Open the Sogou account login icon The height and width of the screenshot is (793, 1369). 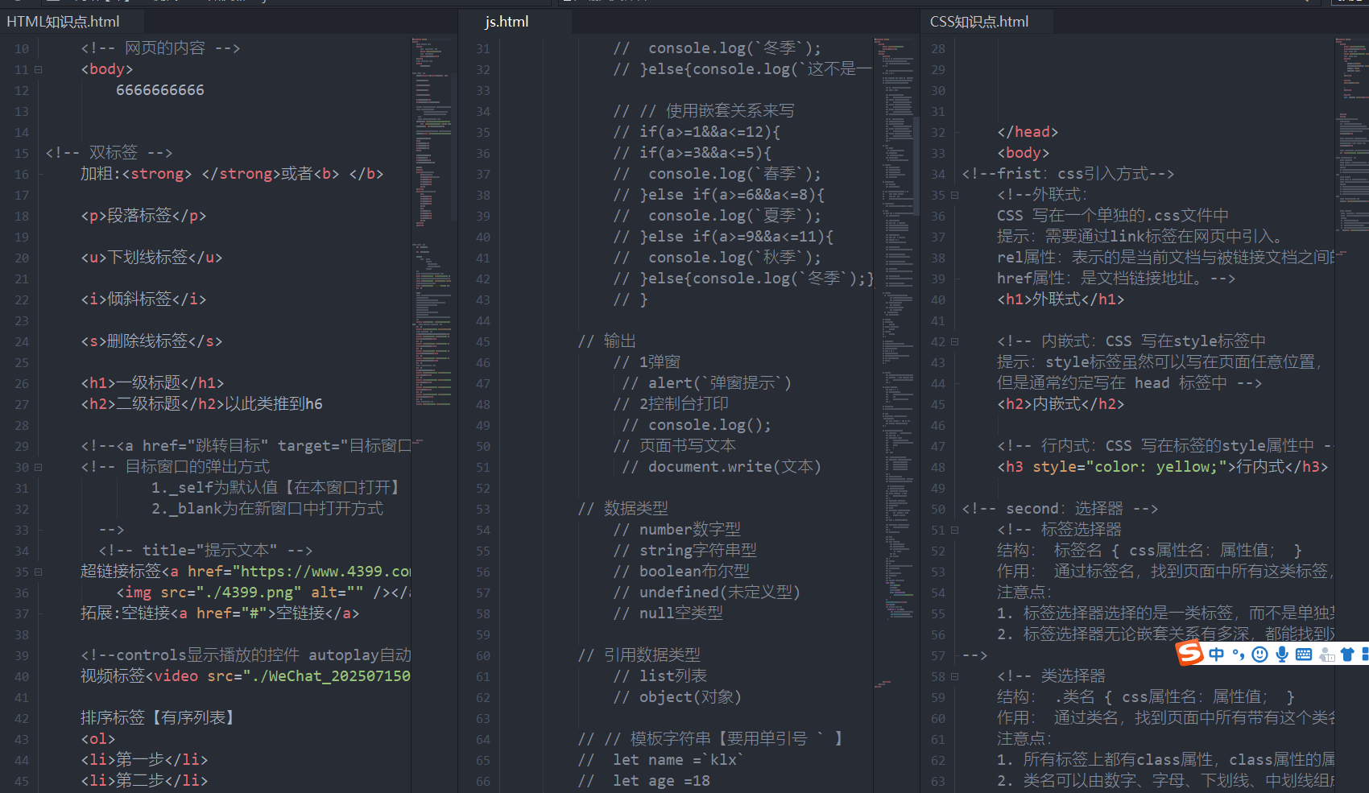tap(1326, 655)
